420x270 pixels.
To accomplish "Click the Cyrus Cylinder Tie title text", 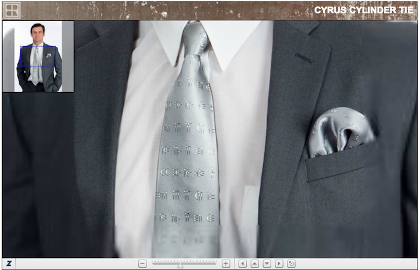I will [363, 10].
